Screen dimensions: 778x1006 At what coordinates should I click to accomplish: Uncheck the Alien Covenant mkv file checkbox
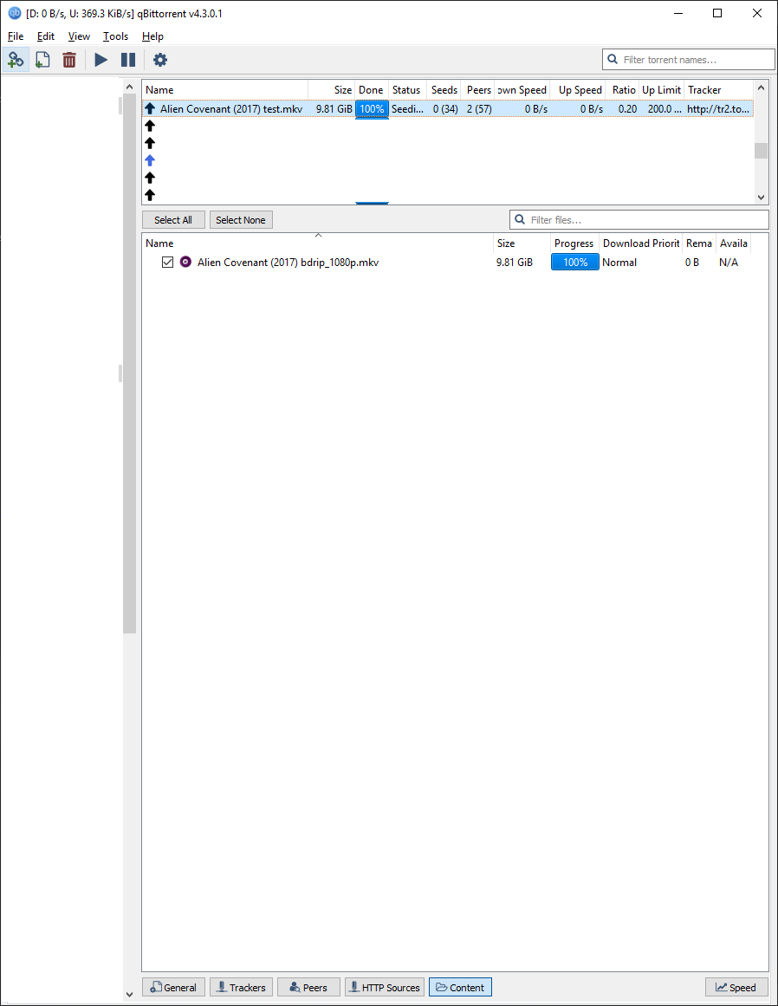[x=167, y=263]
